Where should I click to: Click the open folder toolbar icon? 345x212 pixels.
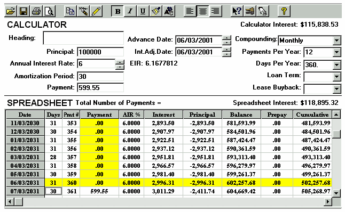11,11
